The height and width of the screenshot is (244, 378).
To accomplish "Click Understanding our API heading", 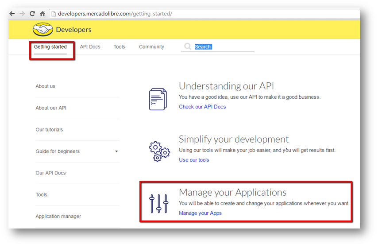I will (x=226, y=86).
